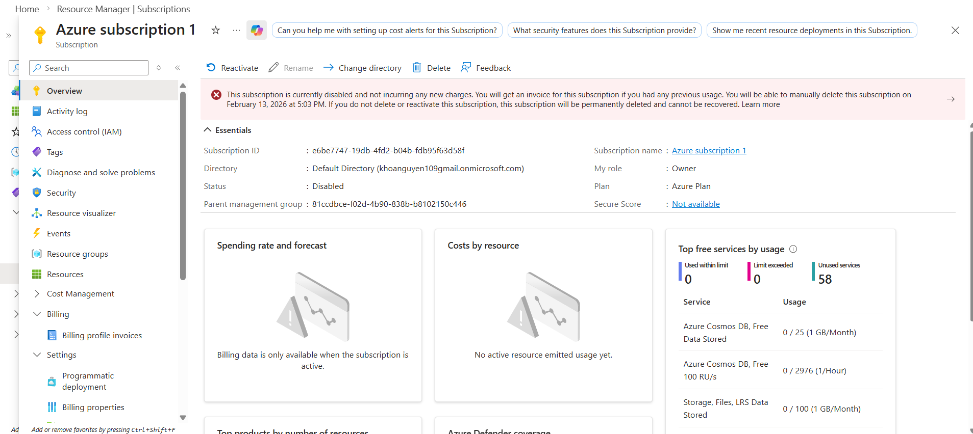Collapse the Essentials panel
Viewport: 973px width, 434px height.
pyautogui.click(x=208, y=130)
